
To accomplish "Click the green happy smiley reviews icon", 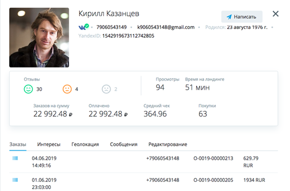I will tap(28, 89).
